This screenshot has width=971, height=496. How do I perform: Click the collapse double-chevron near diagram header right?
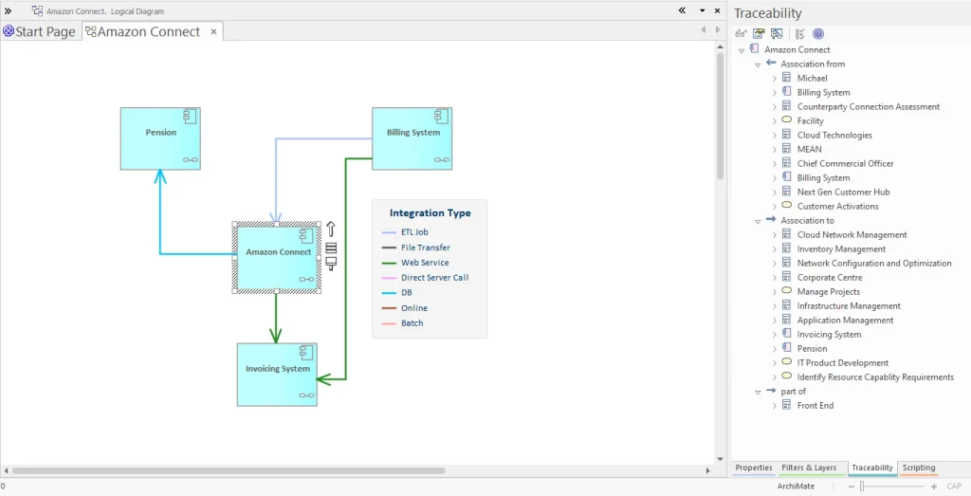point(682,10)
